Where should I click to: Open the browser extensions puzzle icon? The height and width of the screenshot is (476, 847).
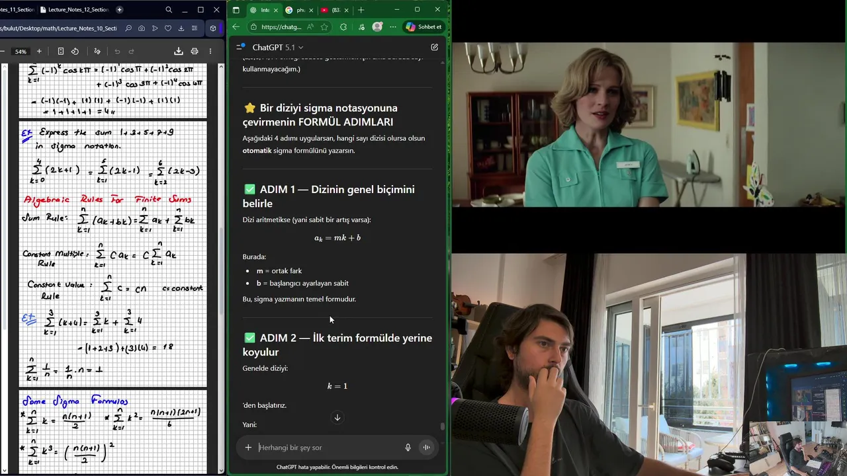[343, 27]
